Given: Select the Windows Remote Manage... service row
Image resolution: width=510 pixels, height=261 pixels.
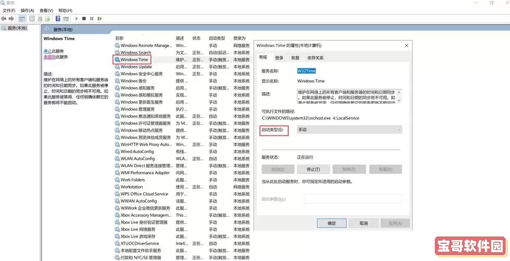Looking at the screenshot, I should pyautogui.click(x=182, y=45).
